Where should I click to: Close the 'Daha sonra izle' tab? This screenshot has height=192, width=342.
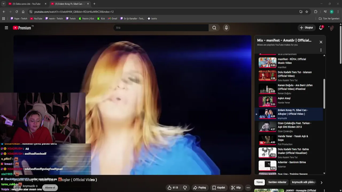(45, 4)
